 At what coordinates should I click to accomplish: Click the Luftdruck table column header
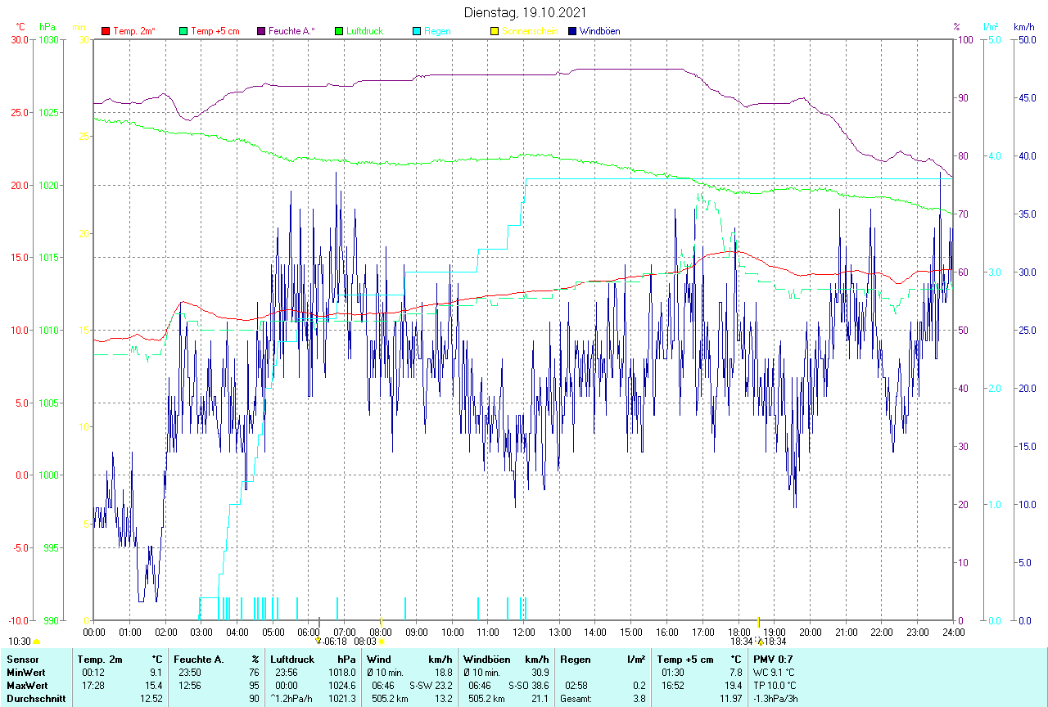click(292, 659)
